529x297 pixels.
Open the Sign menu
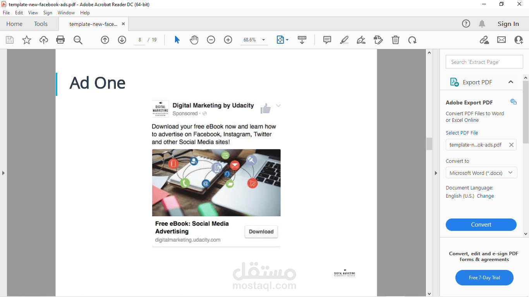pyautogui.click(x=48, y=13)
